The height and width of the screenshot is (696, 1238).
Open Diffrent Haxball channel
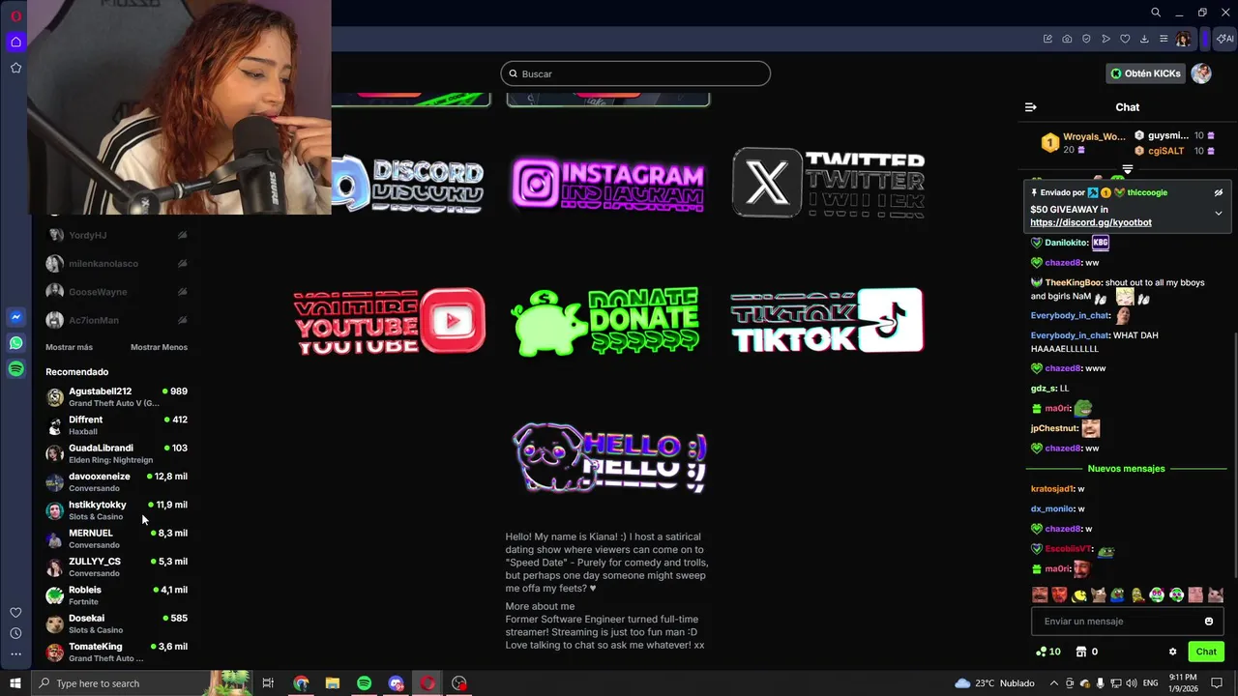117,425
